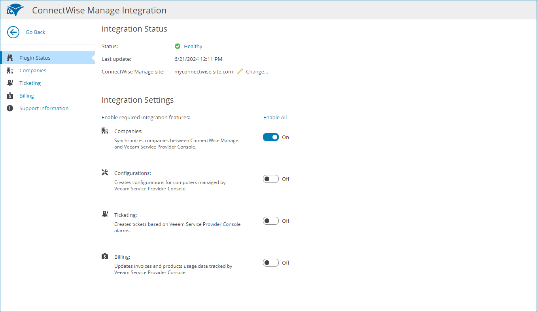537x312 pixels.
Task: Enable the Billing toggle
Action: point(270,262)
